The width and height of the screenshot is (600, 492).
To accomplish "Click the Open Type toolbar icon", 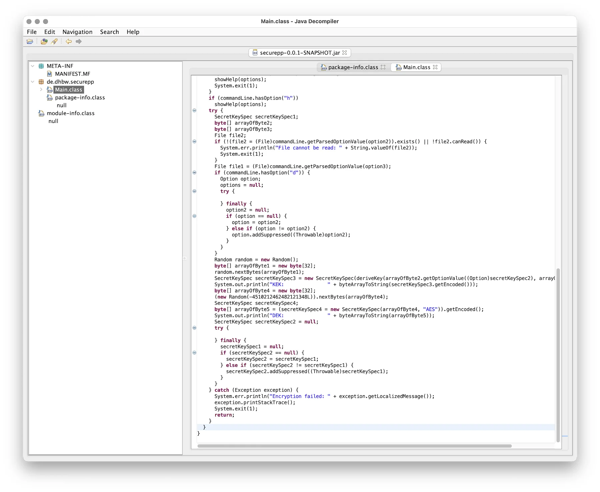I will pyautogui.click(x=44, y=41).
